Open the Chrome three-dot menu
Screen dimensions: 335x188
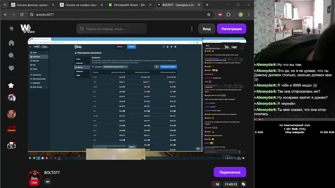(x=249, y=15)
